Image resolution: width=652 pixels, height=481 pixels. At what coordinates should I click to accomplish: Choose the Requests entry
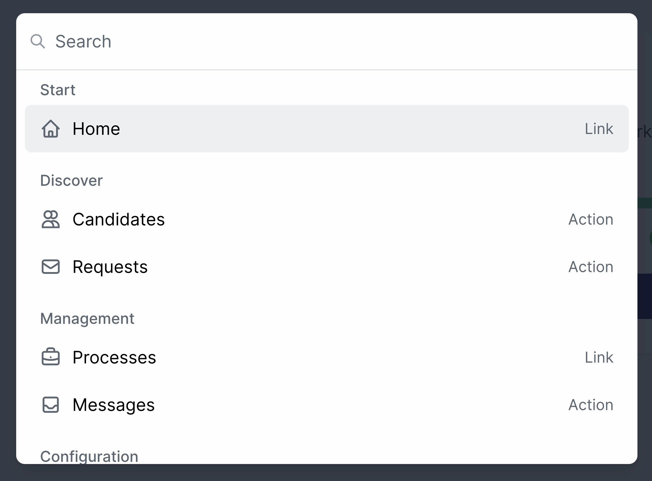point(327,267)
